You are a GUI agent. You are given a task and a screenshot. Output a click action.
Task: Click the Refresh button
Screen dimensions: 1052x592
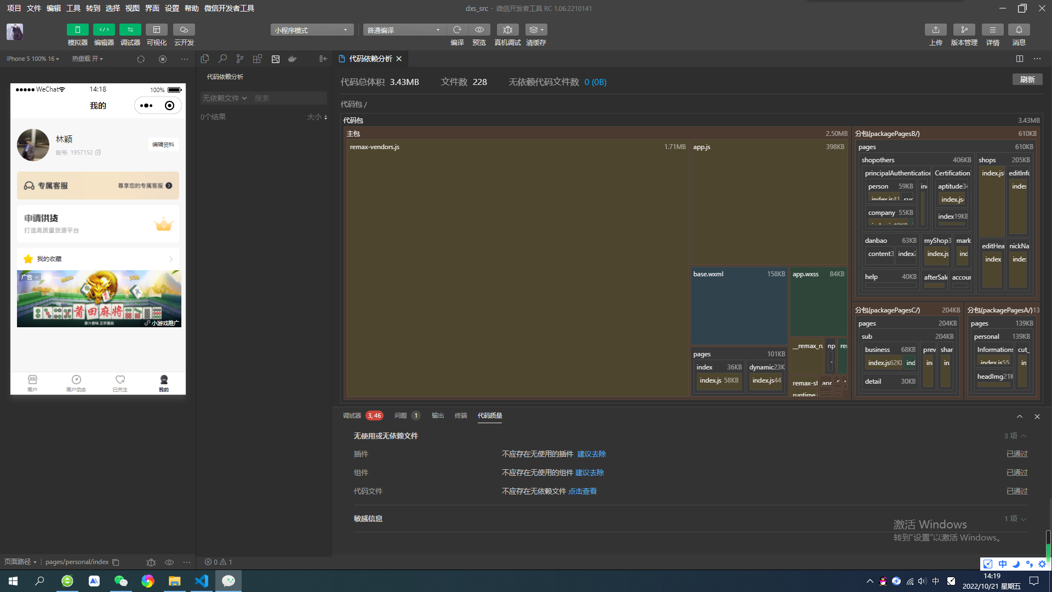point(1027,79)
